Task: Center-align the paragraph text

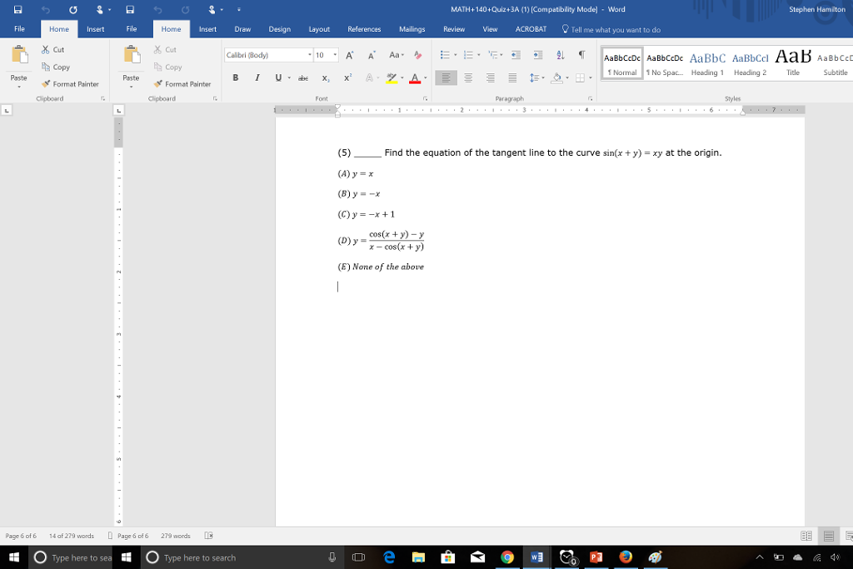Action: coord(469,78)
